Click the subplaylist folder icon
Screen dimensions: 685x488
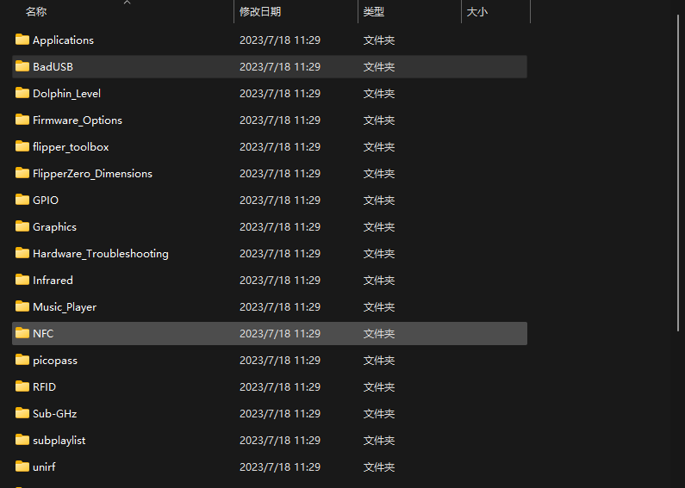click(22, 440)
